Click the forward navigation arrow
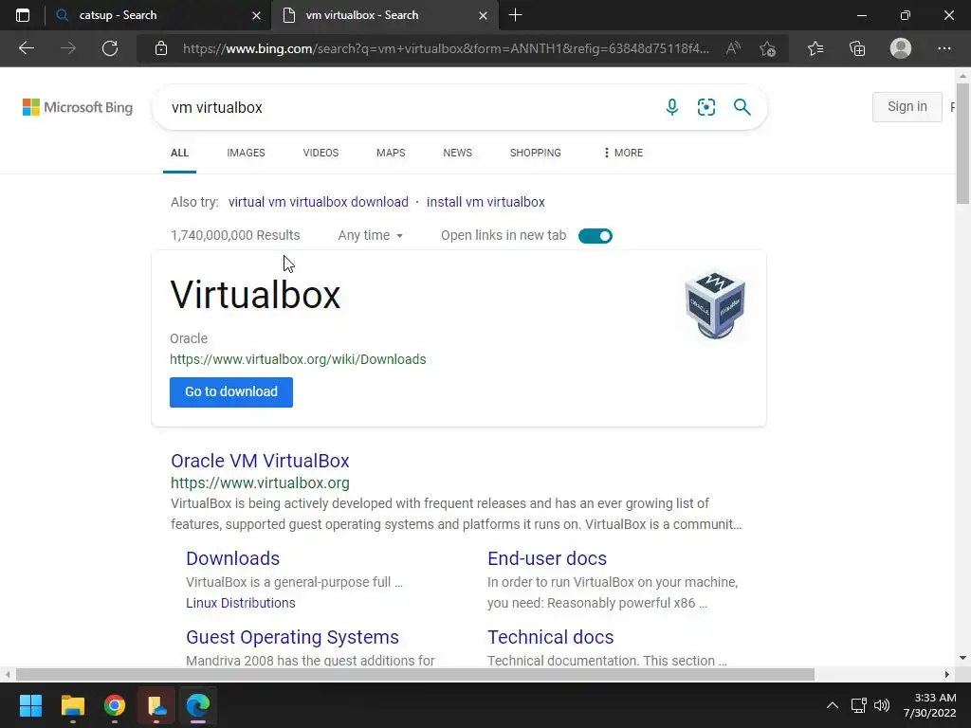 pos(68,48)
